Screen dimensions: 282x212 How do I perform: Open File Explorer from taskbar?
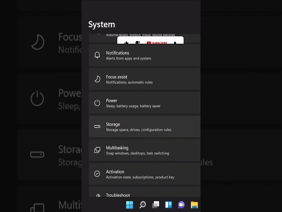click(194, 205)
